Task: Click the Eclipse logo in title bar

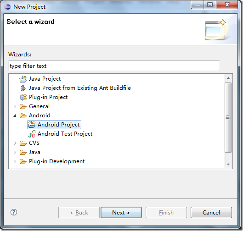Action: click(7, 7)
